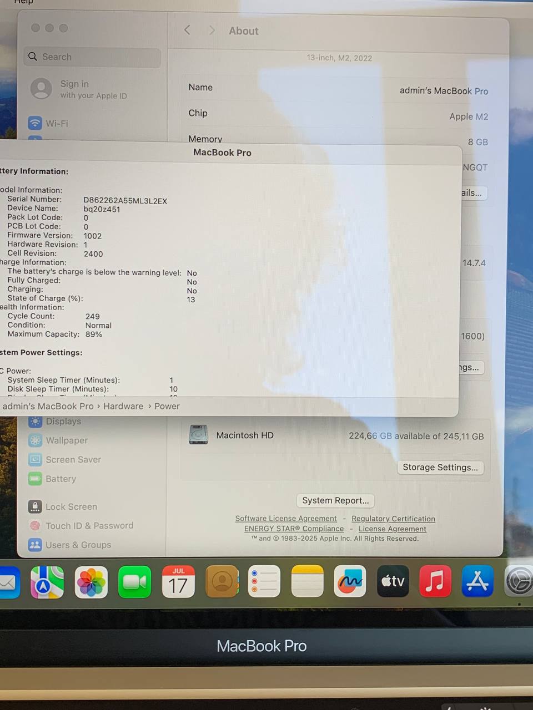533x710 pixels.
Task: Open the Regulatory Certification link
Action: pos(393,519)
